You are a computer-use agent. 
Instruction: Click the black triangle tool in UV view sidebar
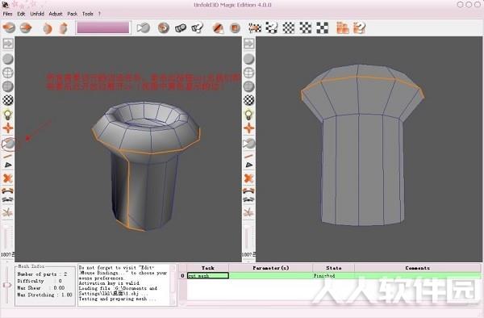pyautogui.click(x=248, y=165)
